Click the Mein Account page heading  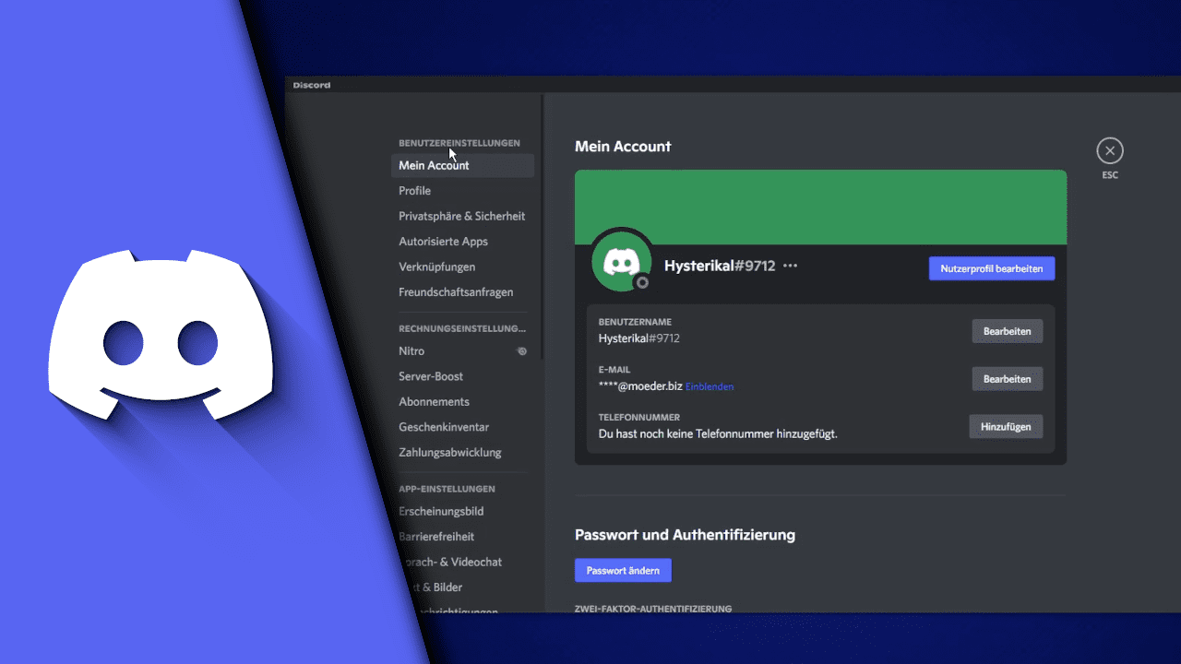tap(623, 147)
